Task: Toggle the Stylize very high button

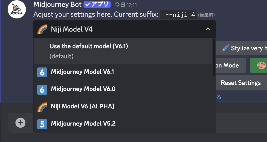Action: click(x=243, y=48)
